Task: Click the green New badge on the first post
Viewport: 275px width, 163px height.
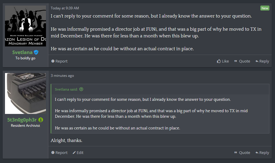Action: [265, 8]
